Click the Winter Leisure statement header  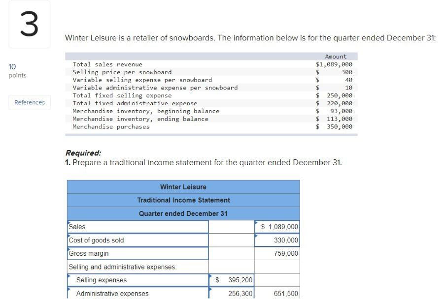(x=183, y=187)
